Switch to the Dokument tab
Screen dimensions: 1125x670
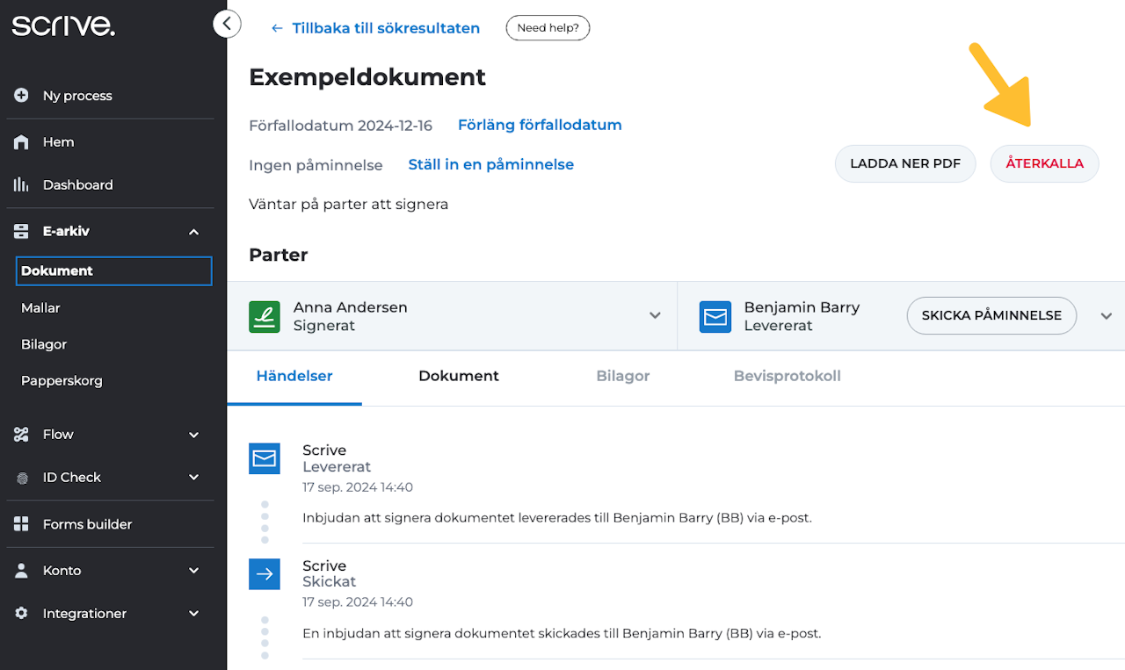(x=459, y=376)
